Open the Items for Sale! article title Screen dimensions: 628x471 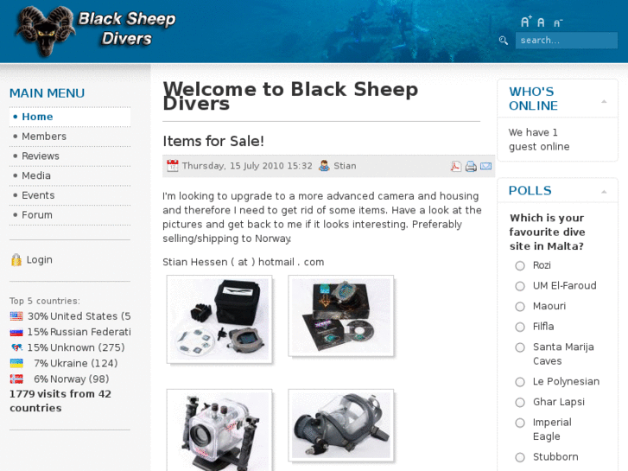pyautogui.click(x=213, y=141)
